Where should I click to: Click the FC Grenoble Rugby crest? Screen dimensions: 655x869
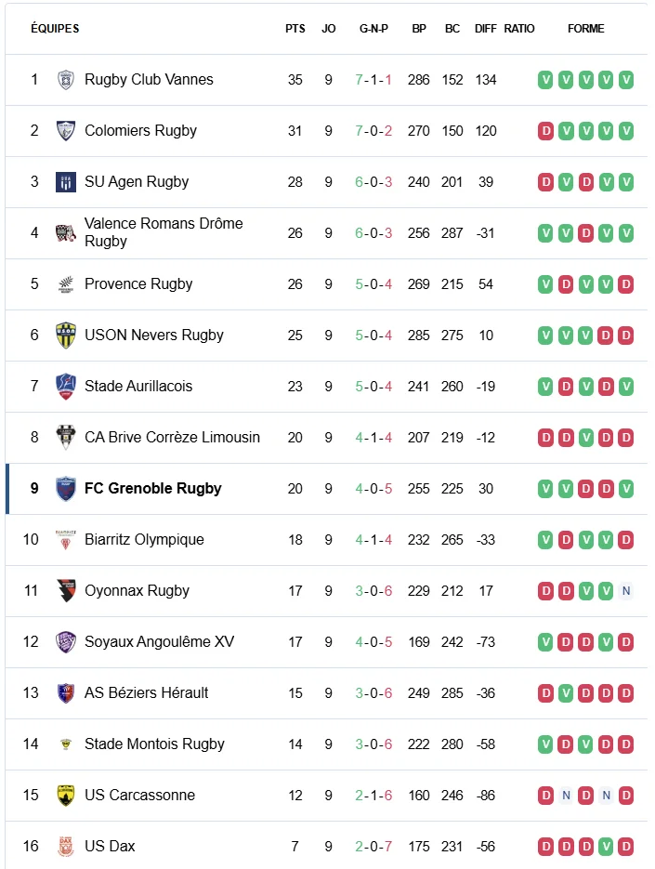click(x=65, y=489)
